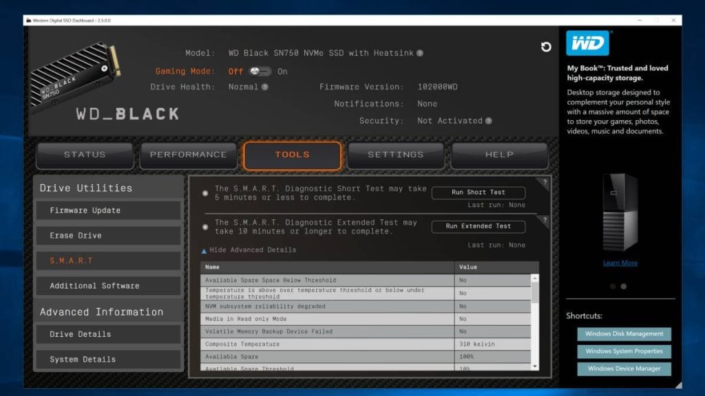Viewport: 705px width, 396px height.
Task: Click the question mark corner for Extended Test
Action: tap(545, 219)
